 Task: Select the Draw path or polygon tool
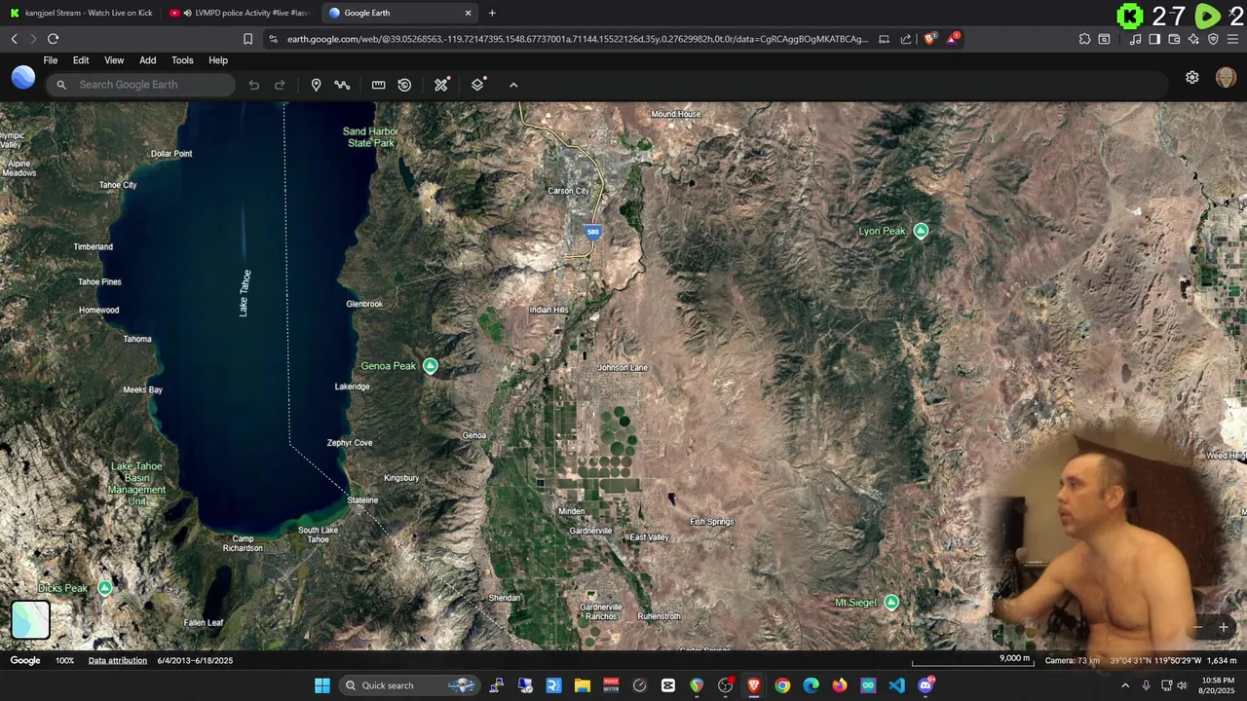[342, 85]
